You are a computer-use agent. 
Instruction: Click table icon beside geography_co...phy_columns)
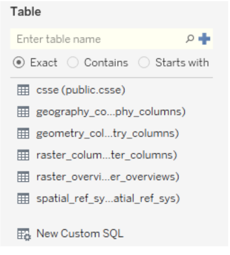tap(23, 112)
